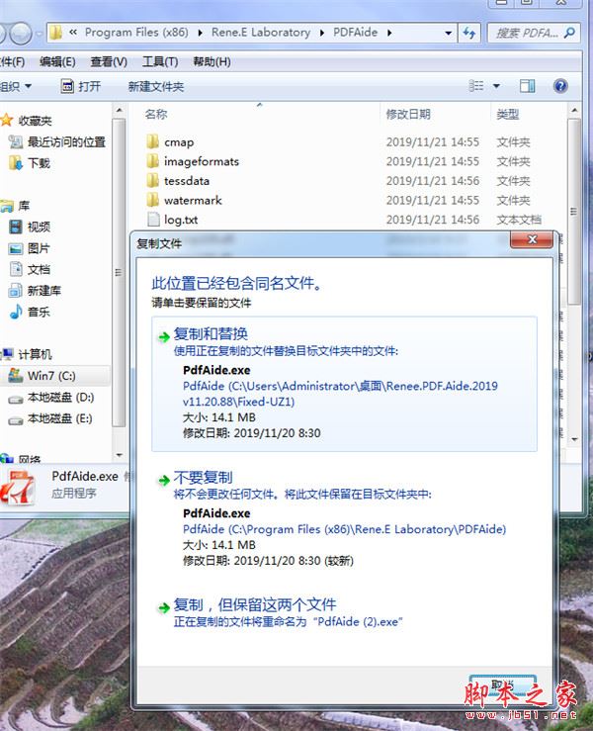The image size is (593, 731).
Task: Show hidden breadcrumb path chevrons
Action: click(73, 33)
